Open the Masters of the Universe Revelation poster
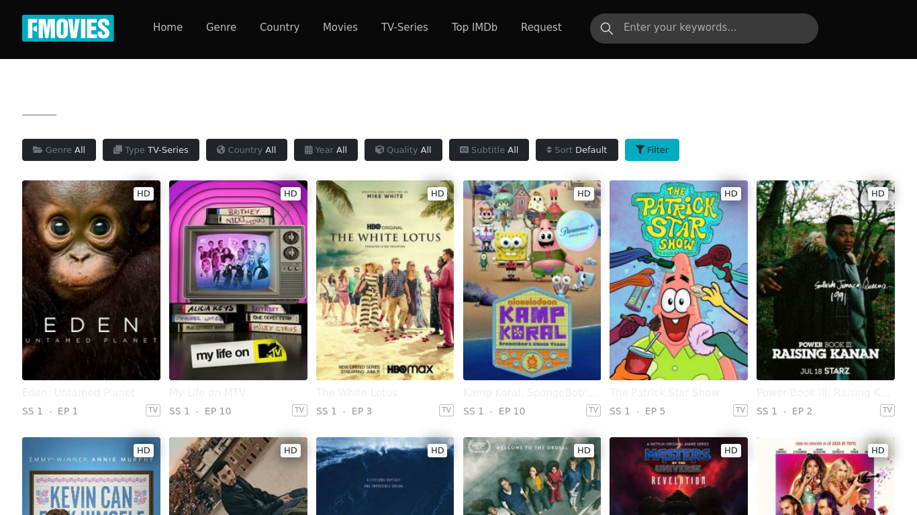Image resolution: width=917 pixels, height=515 pixels. click(679, 476)
